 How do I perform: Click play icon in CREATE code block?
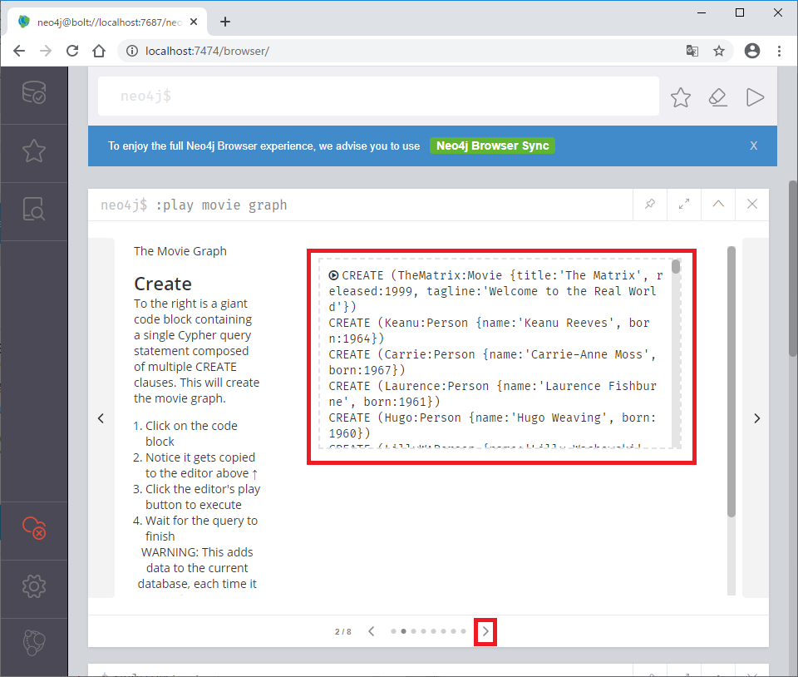pos(333,275)
